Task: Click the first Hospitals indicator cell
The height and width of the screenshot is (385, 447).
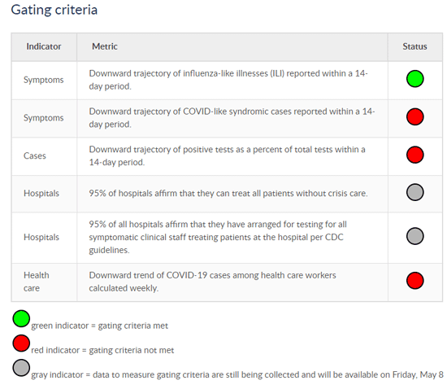Action: 44,194
